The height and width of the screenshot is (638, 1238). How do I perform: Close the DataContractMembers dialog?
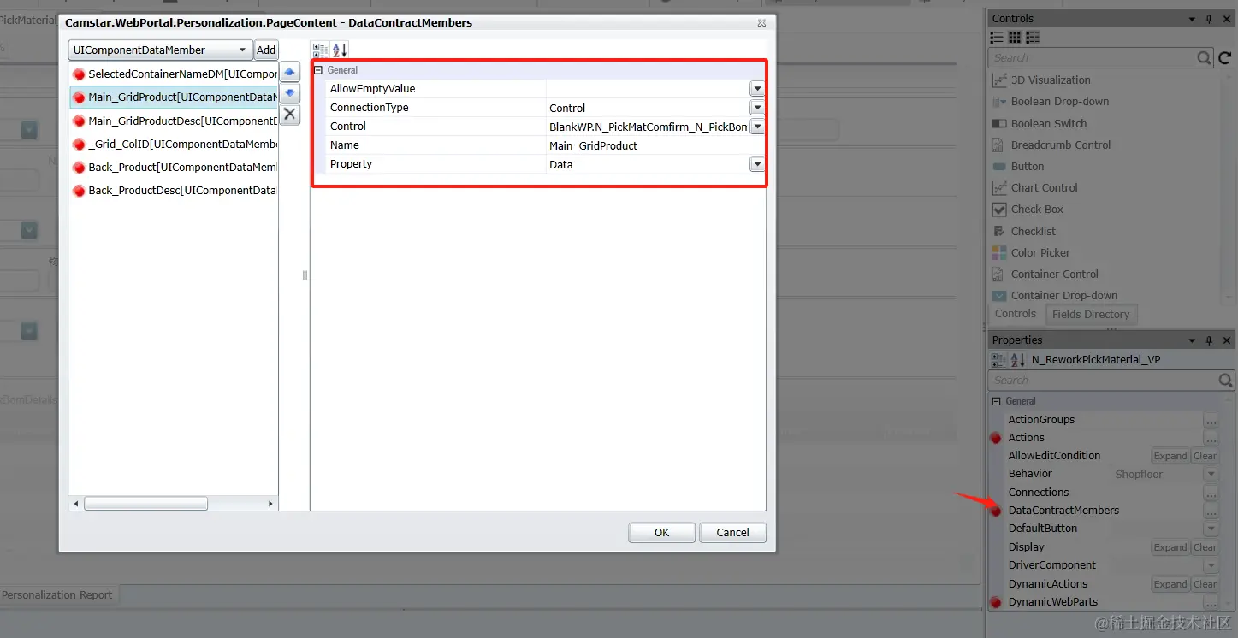[761, 23]
